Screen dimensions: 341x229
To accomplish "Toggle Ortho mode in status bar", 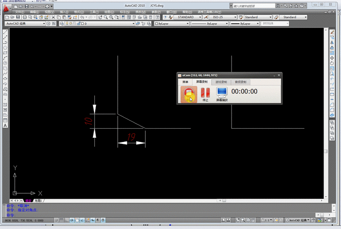I will click(x=66, y=220).
